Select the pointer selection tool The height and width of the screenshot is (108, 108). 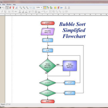pos(7,7)
